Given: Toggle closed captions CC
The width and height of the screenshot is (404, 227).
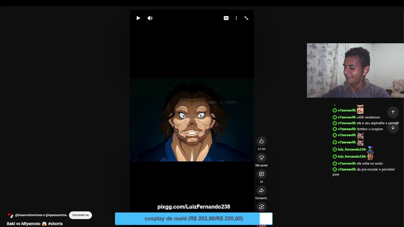Looking at the screenshot, I should [226, 18].
